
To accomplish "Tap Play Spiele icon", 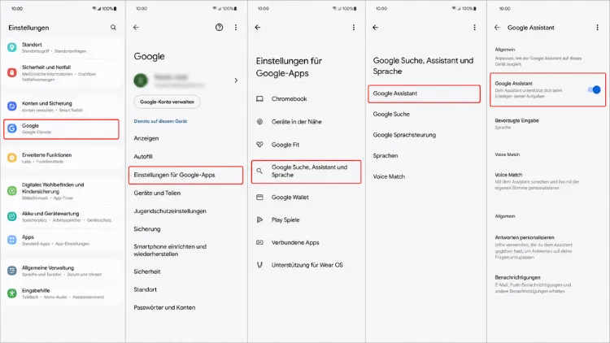I will [x=259, y=219].
